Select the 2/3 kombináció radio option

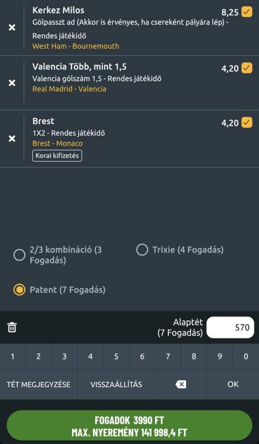pyautogui.click(x=19, y=255)
